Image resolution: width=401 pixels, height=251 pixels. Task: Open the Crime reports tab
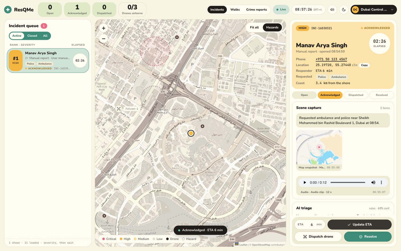pyautogui.click(x=256, y=10)
